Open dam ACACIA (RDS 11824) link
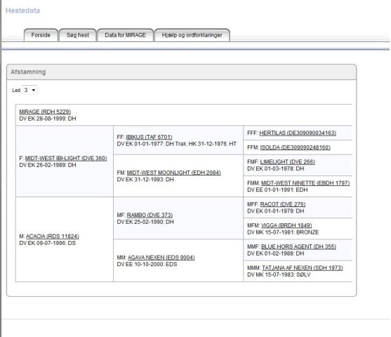The height and width of the screenshot is (337, 391). 53,236
